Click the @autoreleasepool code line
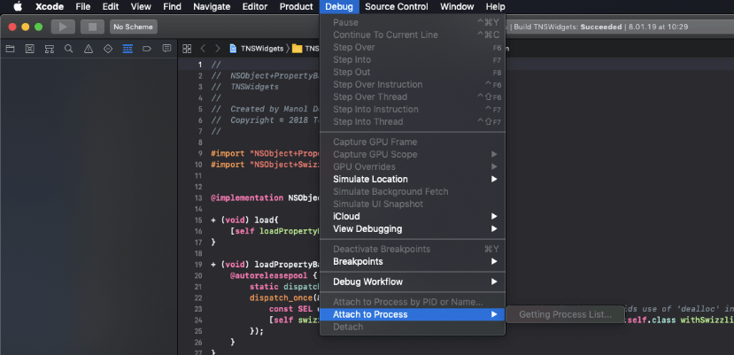734x355 pixels. 274,275
